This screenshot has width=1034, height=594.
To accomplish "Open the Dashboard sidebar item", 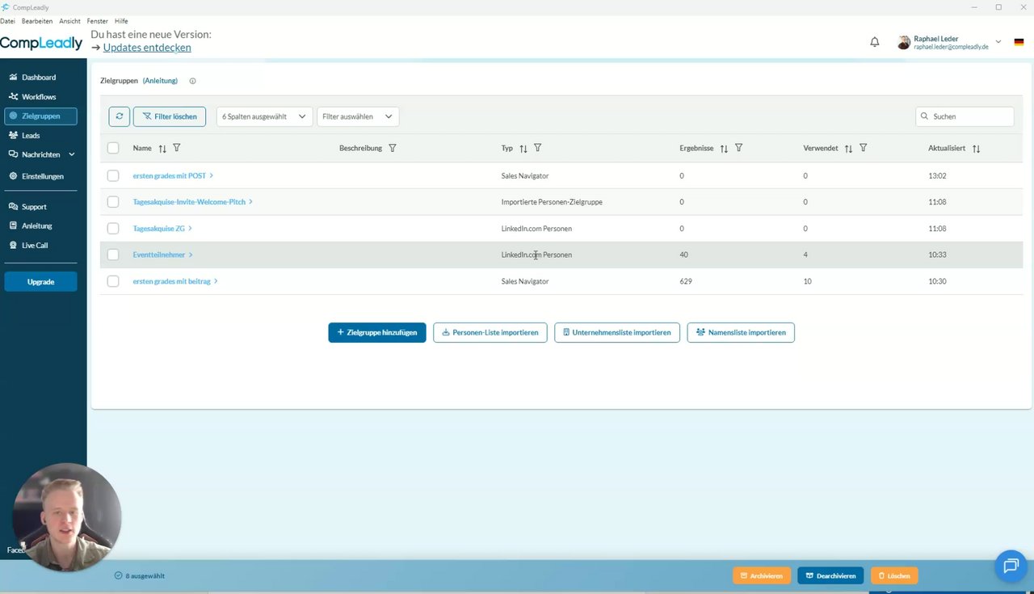I will click(39, 78).
